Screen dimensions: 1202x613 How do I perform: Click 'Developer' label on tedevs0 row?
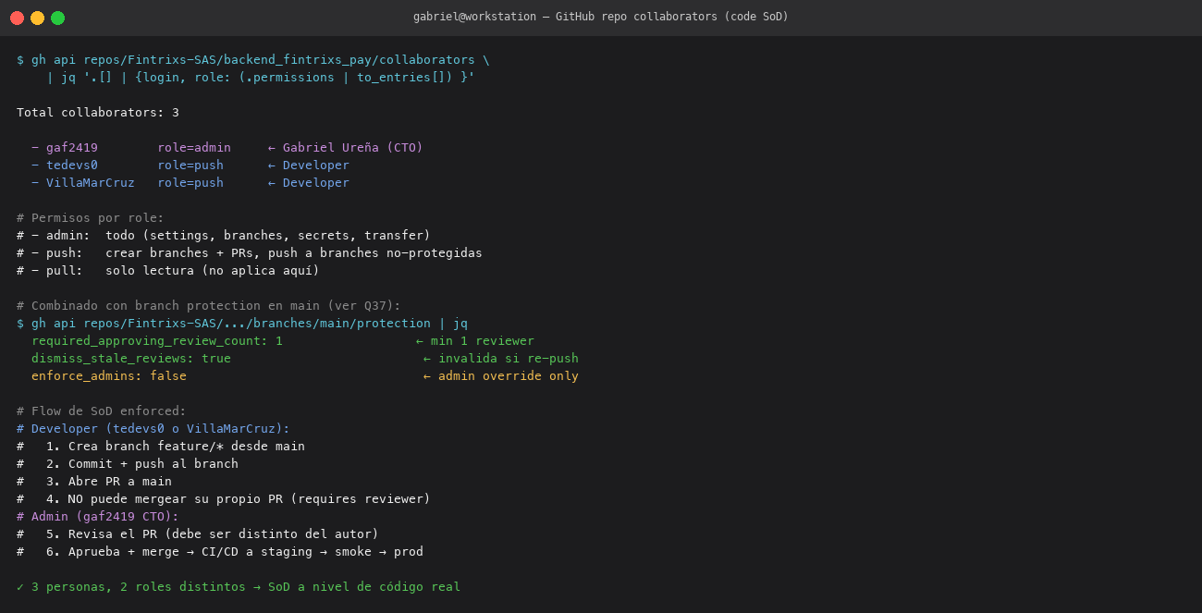[x=316, y=166]
